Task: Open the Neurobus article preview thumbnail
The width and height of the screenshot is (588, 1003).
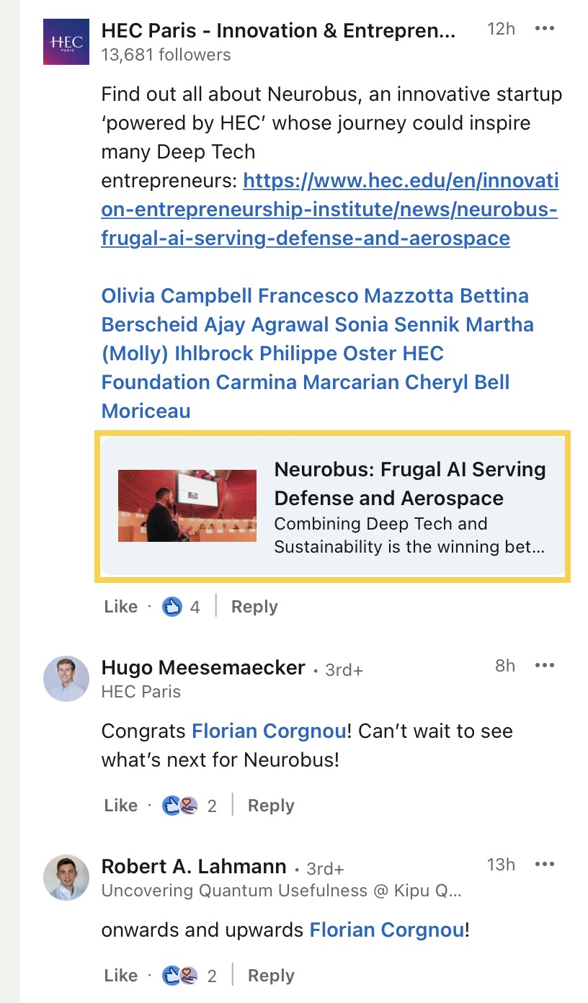Action: click(x=187, y=506)
